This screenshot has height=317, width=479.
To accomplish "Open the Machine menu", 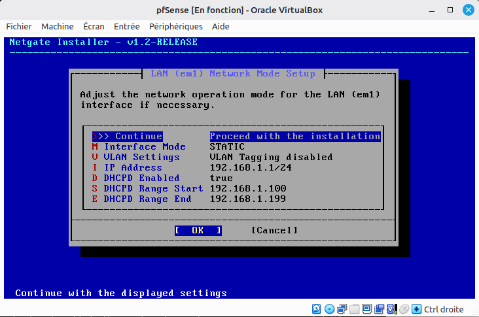I will coord(58,27).
